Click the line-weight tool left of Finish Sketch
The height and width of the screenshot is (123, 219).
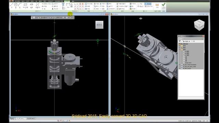coord(157,6)
